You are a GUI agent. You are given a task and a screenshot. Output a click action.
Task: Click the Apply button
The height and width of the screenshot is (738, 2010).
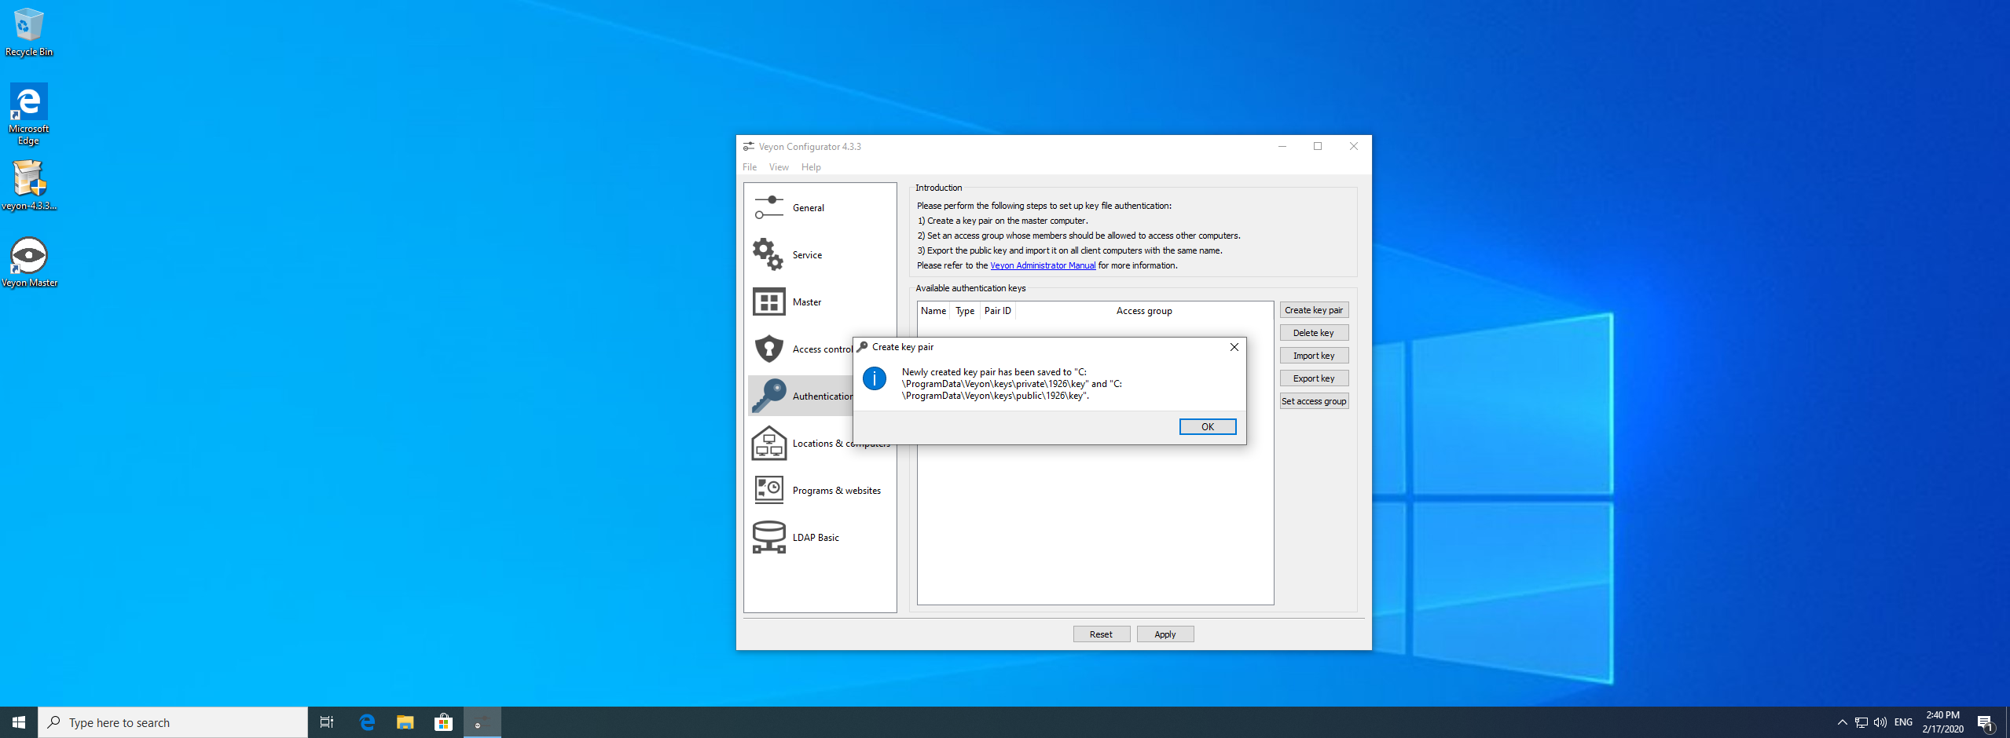pyautogui.click(x=1165, y=634)
